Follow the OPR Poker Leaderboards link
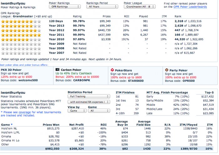 [190, 7]
